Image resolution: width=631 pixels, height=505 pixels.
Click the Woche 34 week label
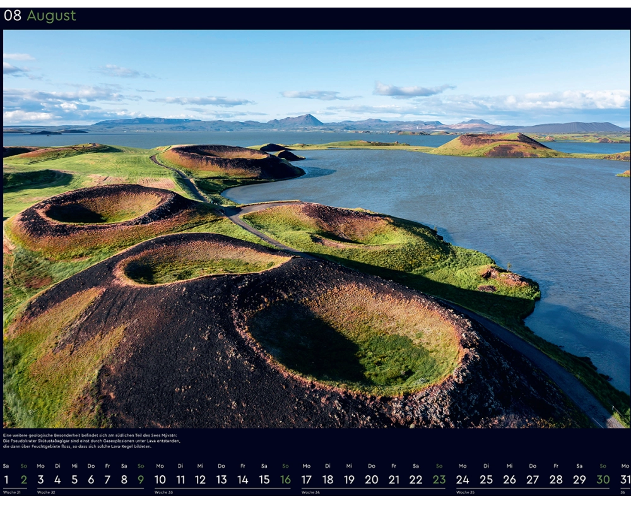tap(310, 492)
